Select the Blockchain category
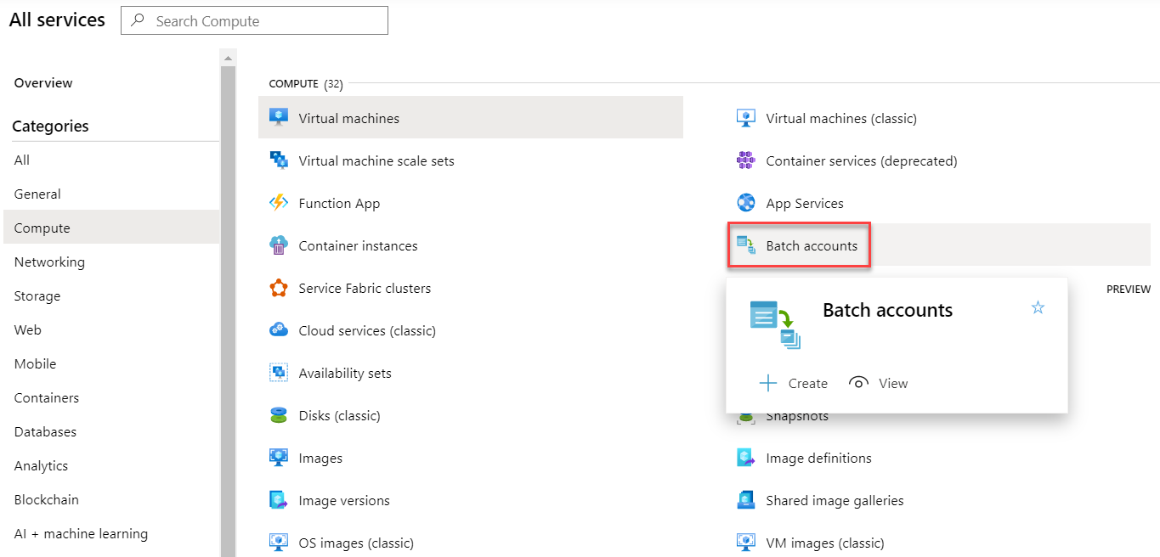The width and height of the screenshot is (1160, 557). point(47,499)
